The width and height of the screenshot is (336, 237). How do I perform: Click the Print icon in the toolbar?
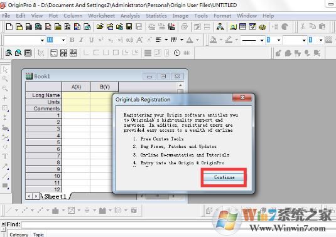[184, 27]
